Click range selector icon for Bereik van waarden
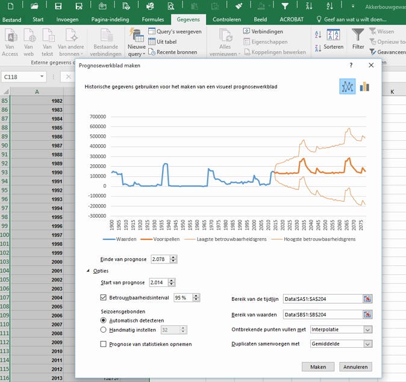The height and width of the screenshot is (382, 406). pos(367,314)
